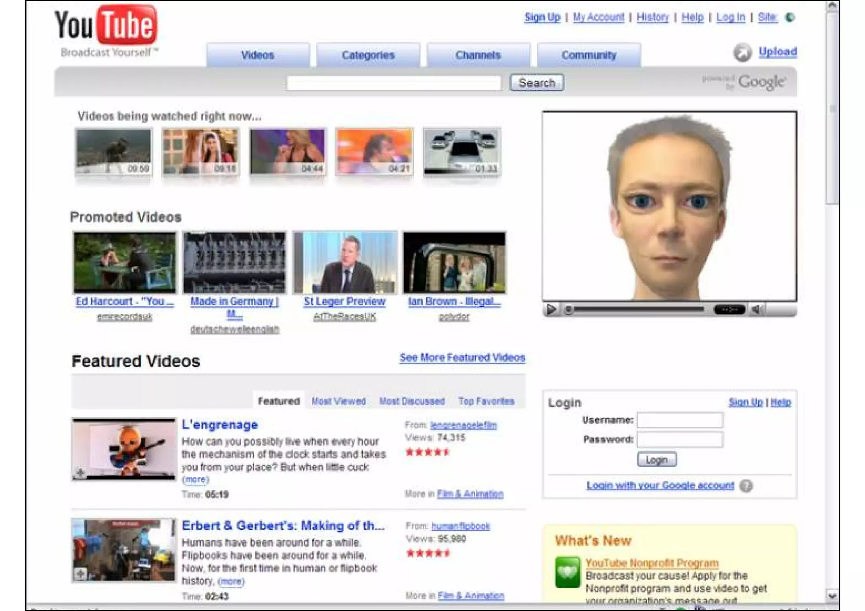The width and height of the screenshot is (865, 611).
Task: Select the Top Favorites tab
Action: pyautogui.click(x=486, y=401)
